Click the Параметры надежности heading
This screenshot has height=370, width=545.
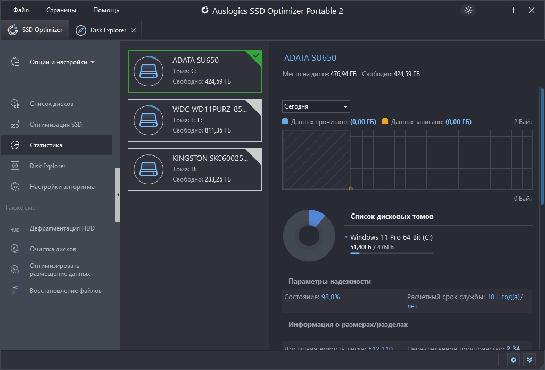click(x=329, y=281)
